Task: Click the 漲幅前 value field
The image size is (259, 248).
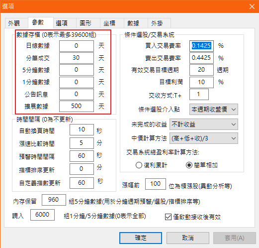Action: click(x=156, y=184)
